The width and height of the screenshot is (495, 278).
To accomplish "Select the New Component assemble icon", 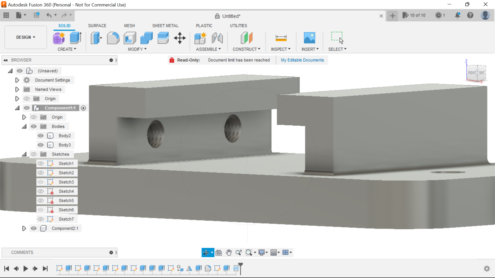I will [200, 38].
